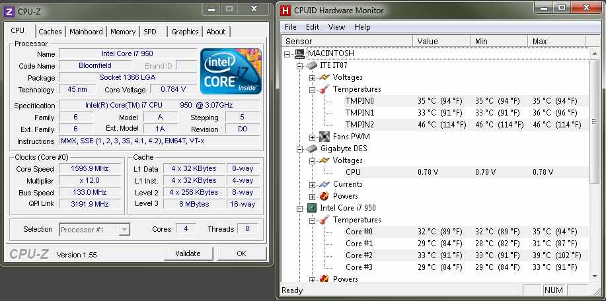Collapse the MACINTOSH root node
The width and height of the screenshot is (606, 301).
pyautogui.click(x=287, y=54)
